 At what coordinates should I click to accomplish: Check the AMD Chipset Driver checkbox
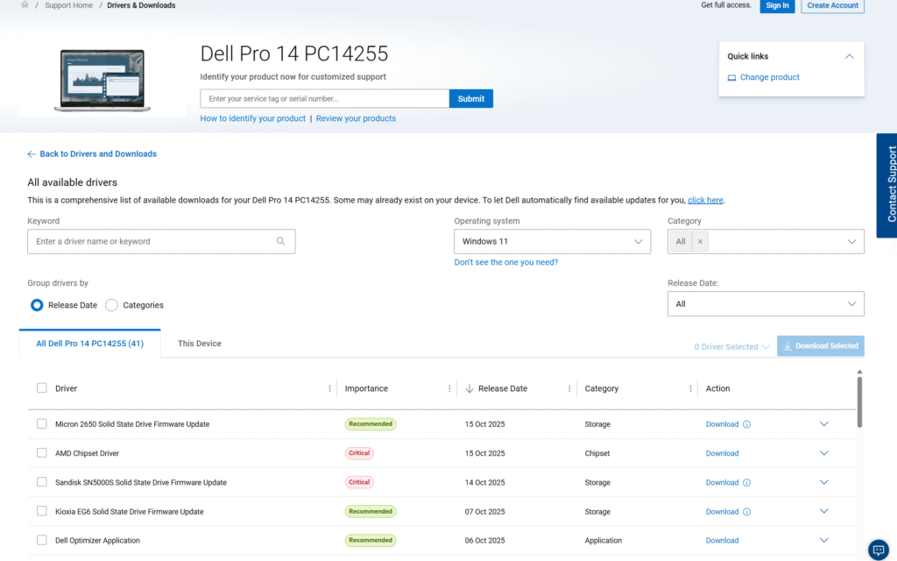(x=42, y=453)
